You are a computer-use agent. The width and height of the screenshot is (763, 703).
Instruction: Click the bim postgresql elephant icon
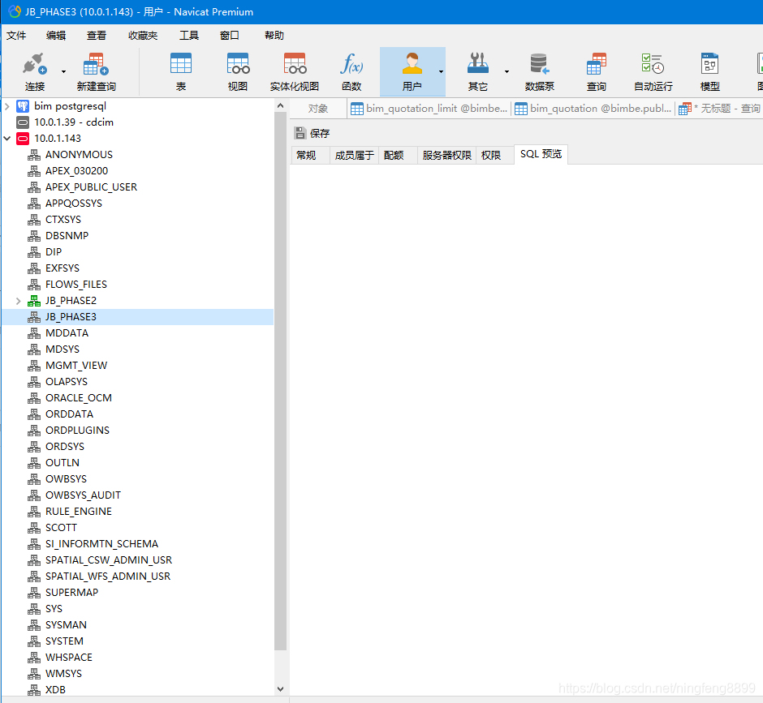23,106
